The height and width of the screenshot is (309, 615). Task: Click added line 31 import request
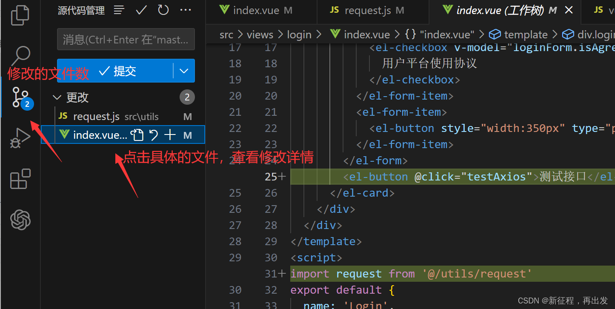(452, 274)
